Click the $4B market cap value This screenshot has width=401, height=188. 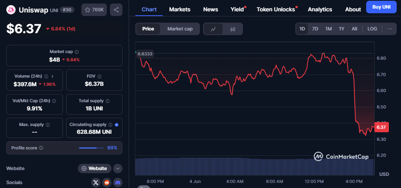click(x=54, y=60)
